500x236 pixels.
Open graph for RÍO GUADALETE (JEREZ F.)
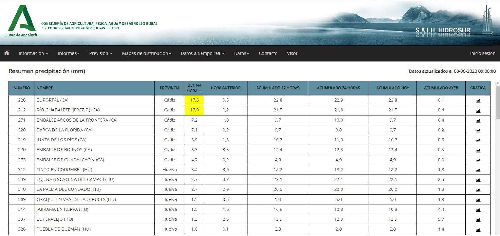tap(478, 111)
